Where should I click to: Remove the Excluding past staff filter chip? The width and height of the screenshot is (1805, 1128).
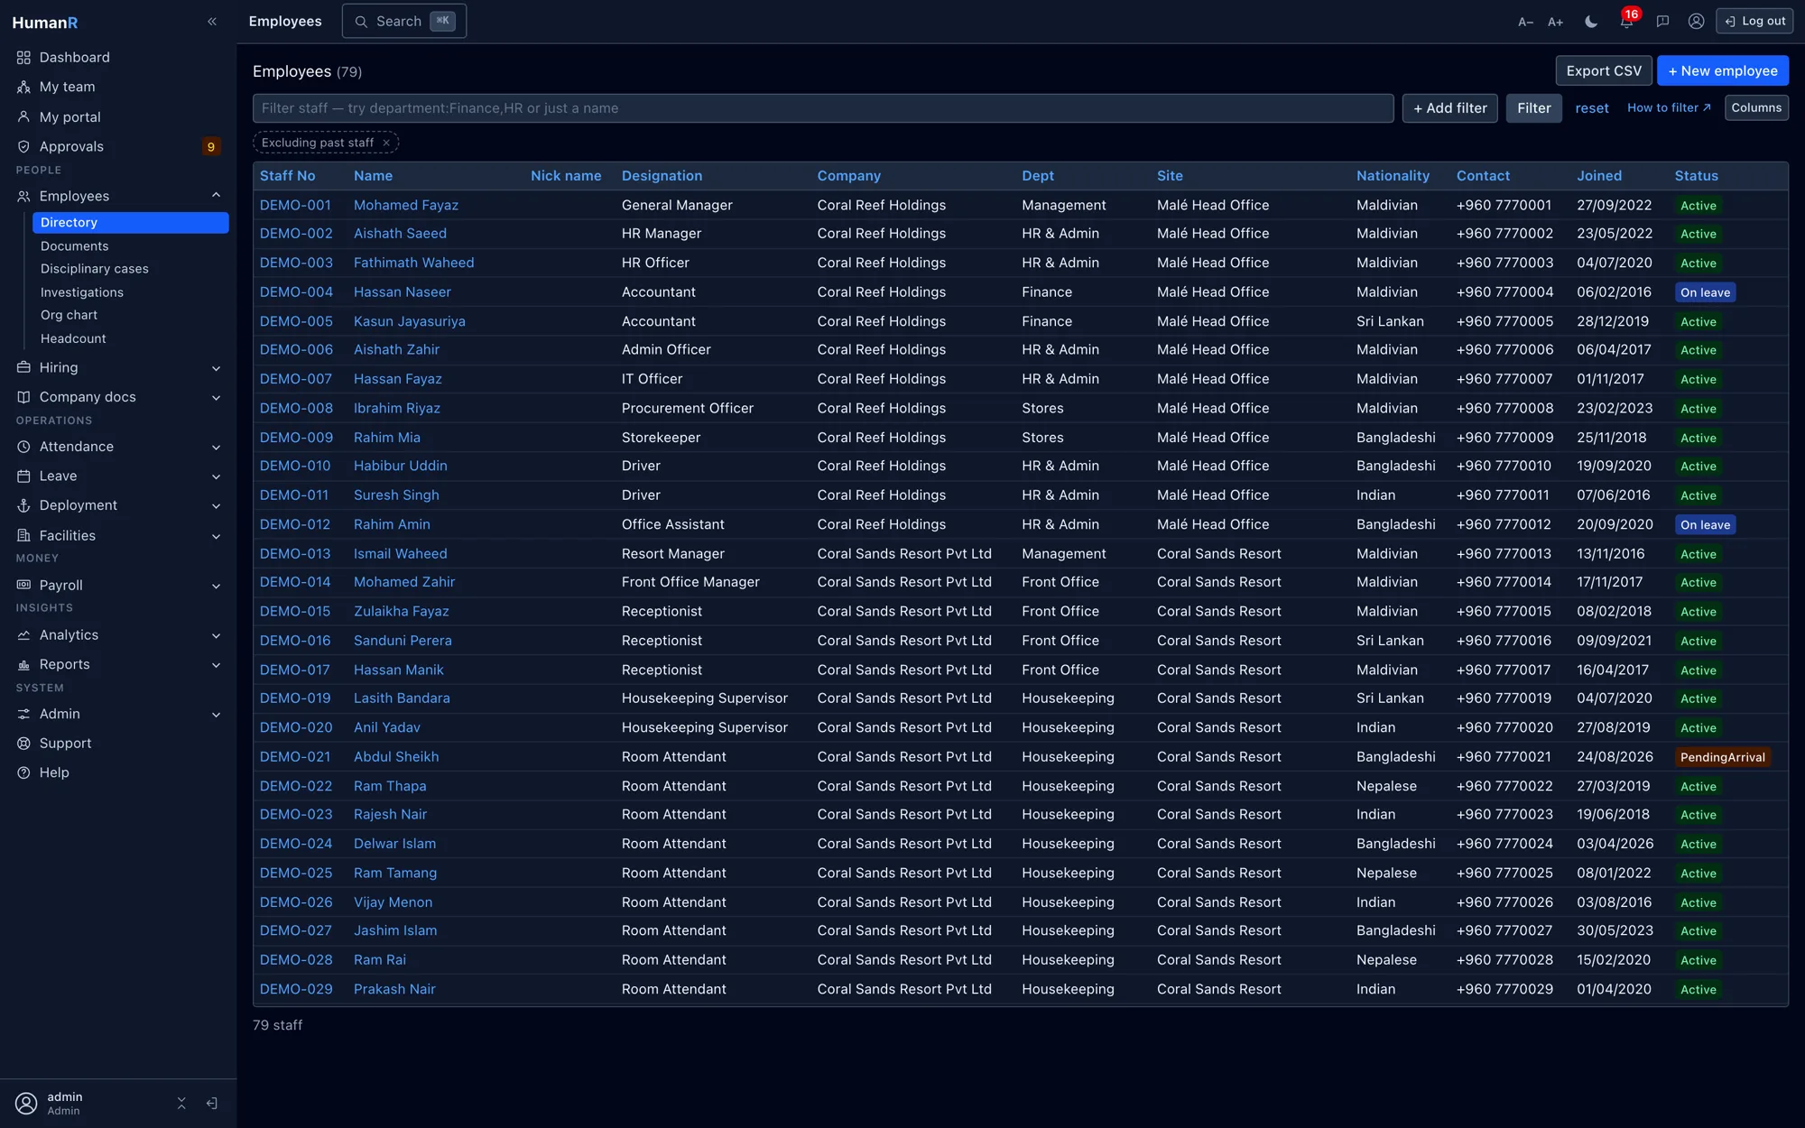pyautogui.click(x=386, y=143)
